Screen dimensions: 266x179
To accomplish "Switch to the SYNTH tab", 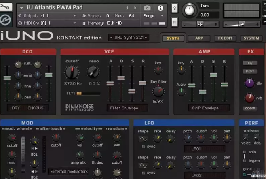I will point(173,38).
